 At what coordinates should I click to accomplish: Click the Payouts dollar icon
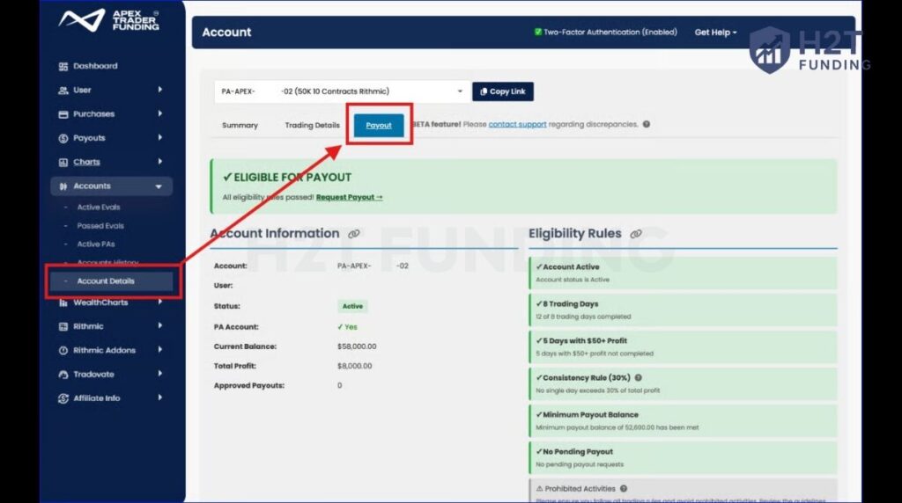pyautogui.click(x=63, y=138)
